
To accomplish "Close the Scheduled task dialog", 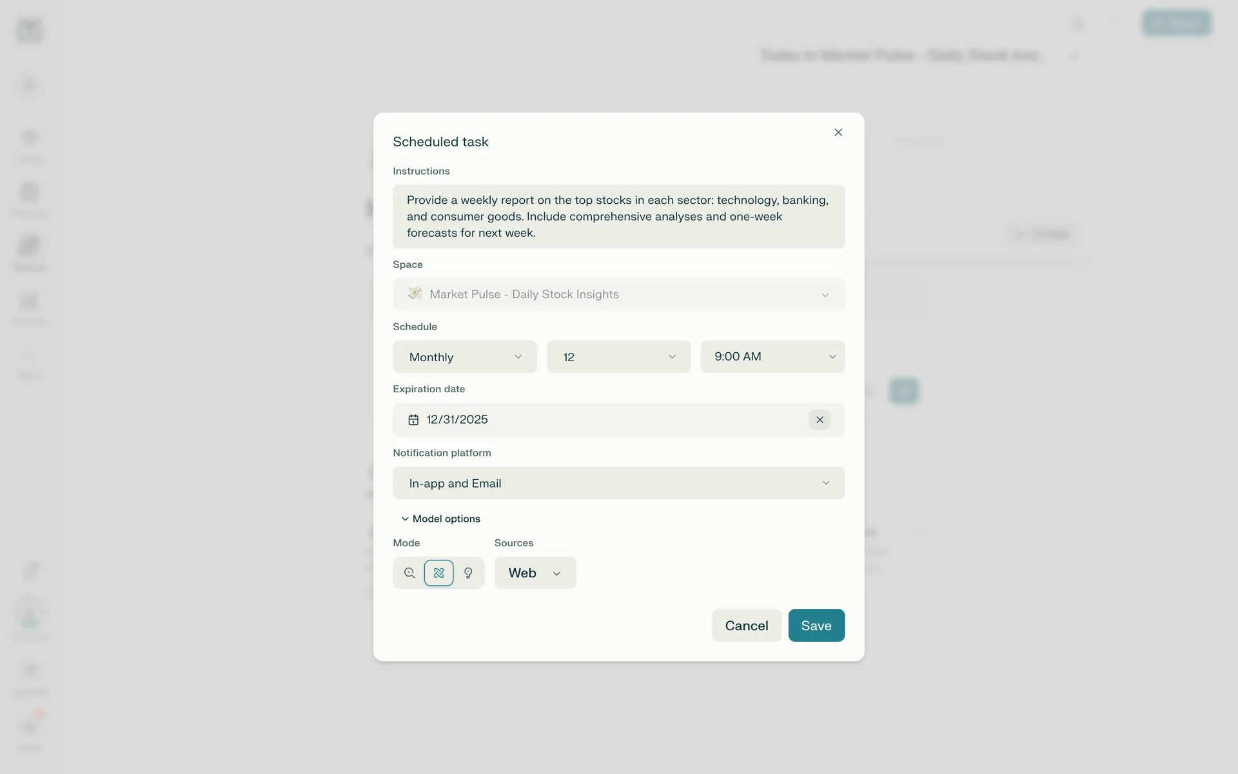I will pyautogui.click(x=838, y=132).
